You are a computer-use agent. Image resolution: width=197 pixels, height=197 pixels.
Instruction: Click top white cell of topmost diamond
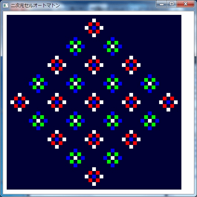[94, 20]
